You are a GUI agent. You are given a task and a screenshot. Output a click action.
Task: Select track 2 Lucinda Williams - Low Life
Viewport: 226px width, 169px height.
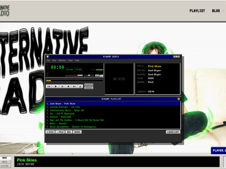113,107
